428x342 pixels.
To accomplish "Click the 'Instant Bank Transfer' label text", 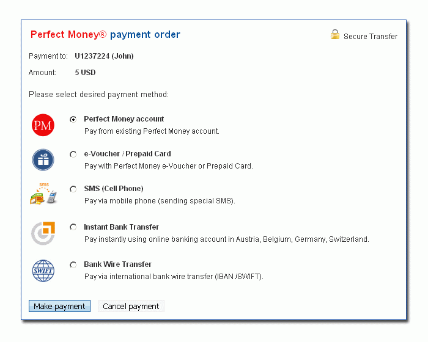I will click(x=121, y=227).
